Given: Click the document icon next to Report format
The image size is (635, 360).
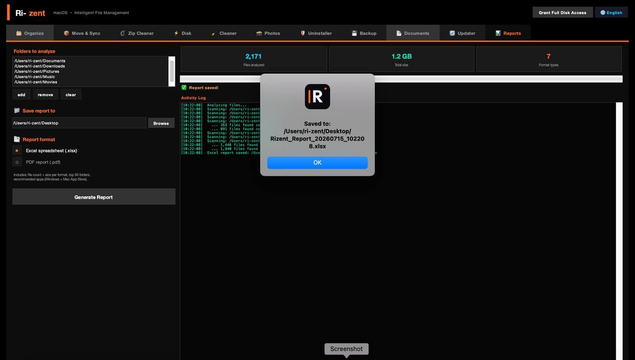Looking at the screenshot, I should tap(17, 139).
